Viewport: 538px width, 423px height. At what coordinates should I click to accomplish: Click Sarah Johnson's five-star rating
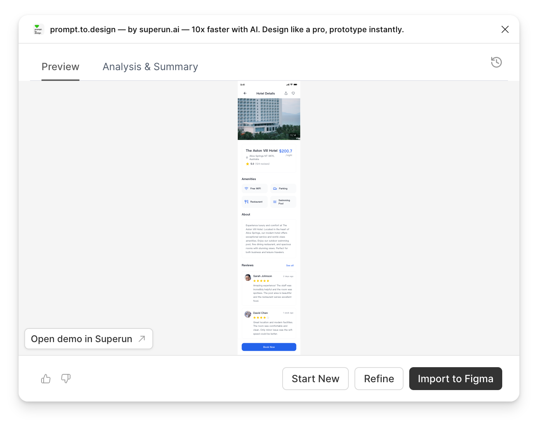261,281
